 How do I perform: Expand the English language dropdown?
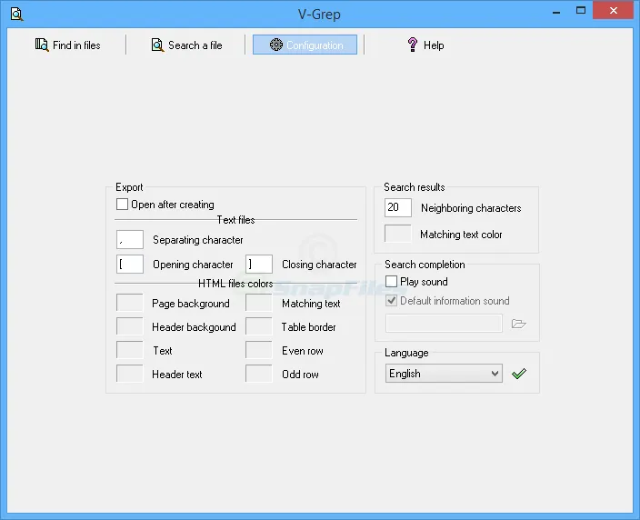click(444, 373)
